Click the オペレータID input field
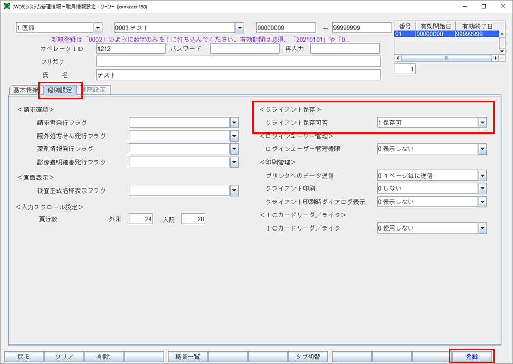Screen dimensions: 513x364 pyautogui.click(x=130, y=49)
